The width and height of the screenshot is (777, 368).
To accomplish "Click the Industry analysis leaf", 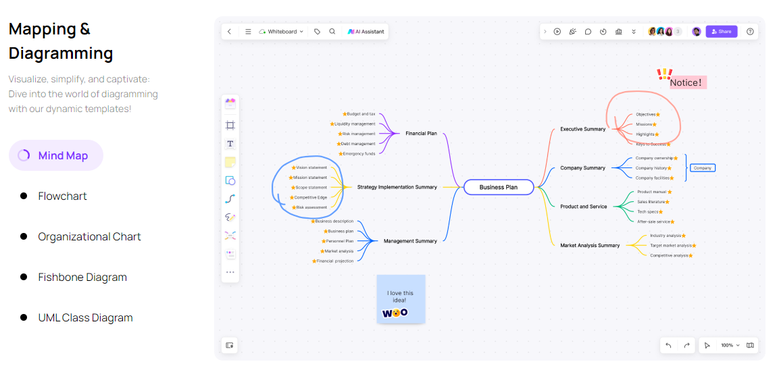I will [x=668, y=236].
